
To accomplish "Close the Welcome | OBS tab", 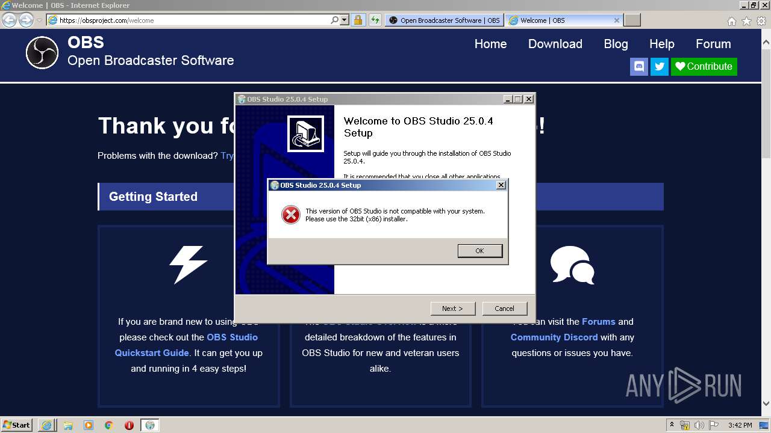I will pyautogui.click(x=616, y=20).
